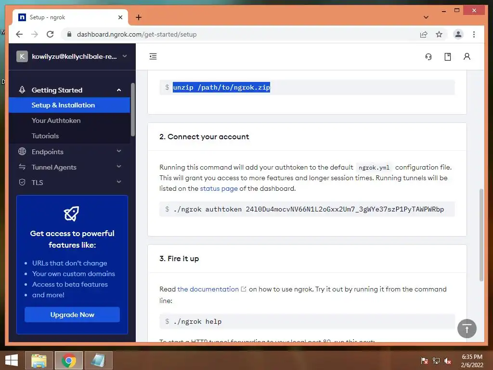Click the address bar URL

point(137,34)
